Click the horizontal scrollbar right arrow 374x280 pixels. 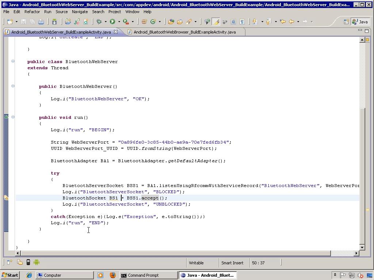[x=356, y=253]
